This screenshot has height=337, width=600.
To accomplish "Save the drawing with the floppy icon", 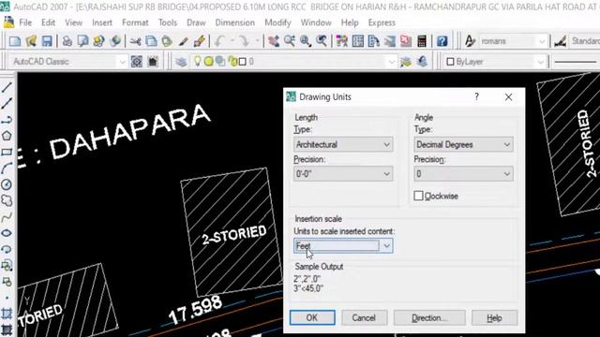I will (x=47, y=41).
